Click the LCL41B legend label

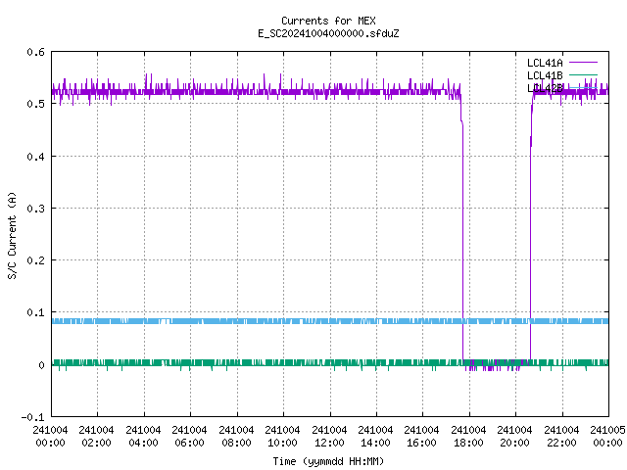tap(545, 75)
